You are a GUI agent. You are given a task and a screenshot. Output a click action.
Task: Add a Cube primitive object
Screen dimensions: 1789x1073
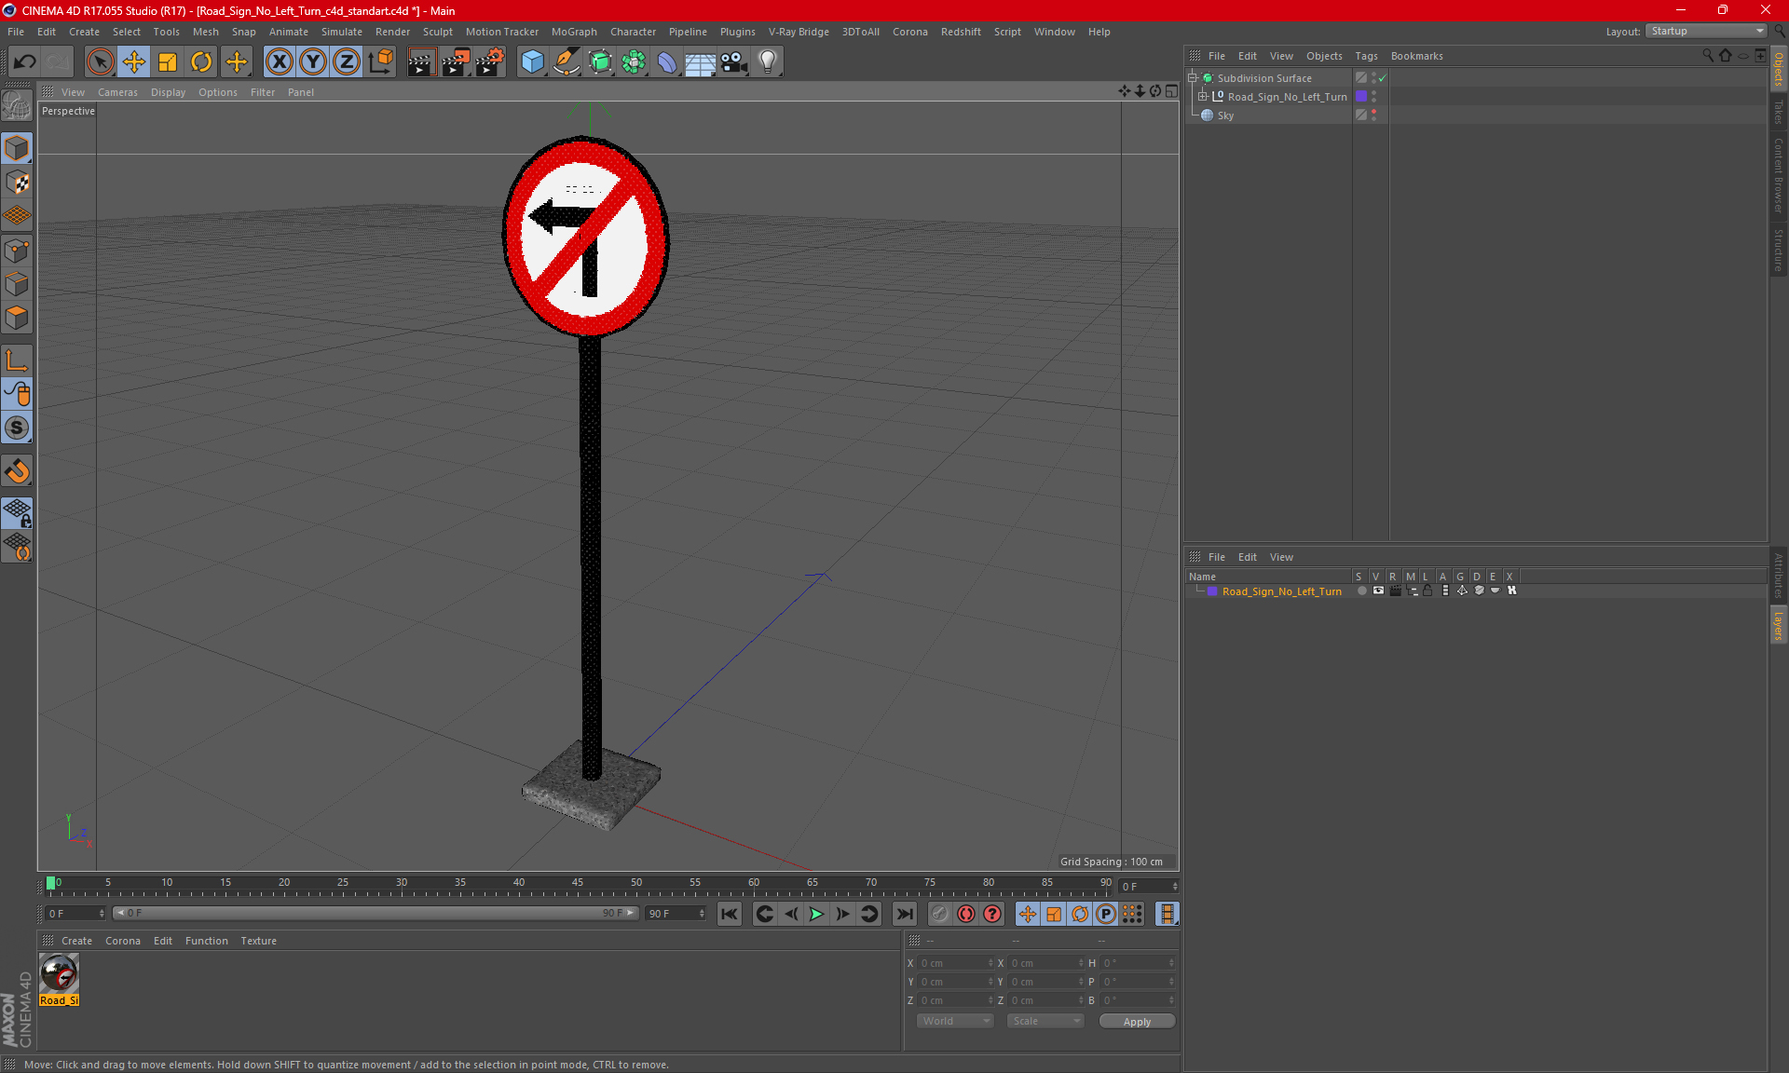532,62
